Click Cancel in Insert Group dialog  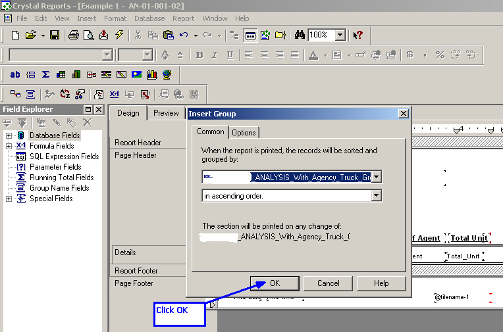[x=328, y=283]
